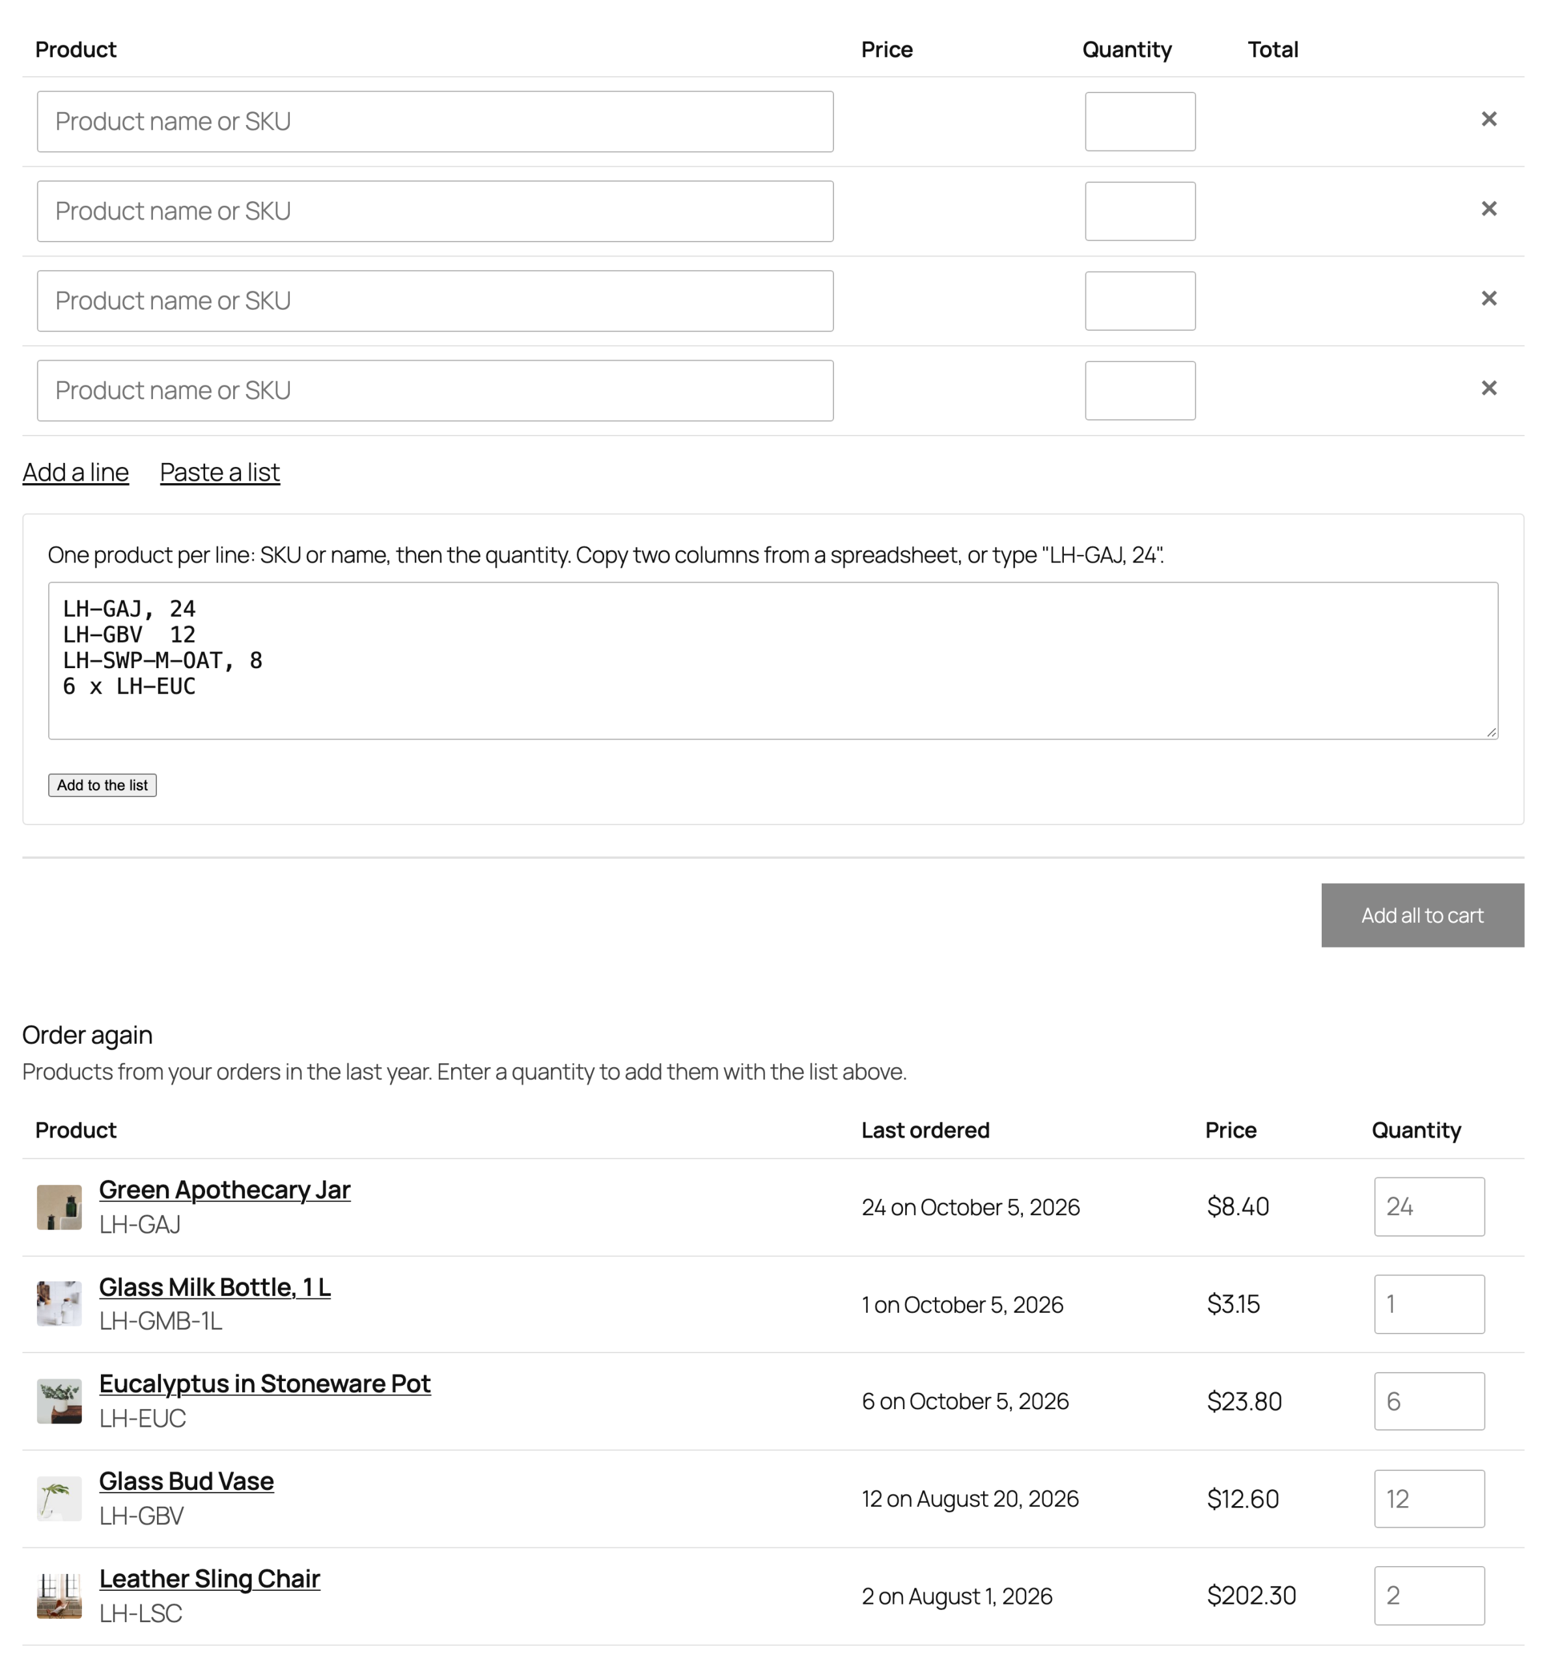Open the Leather Sling Chair product link
Screen dimensions: 1547x1667
tap(209, 1578)
